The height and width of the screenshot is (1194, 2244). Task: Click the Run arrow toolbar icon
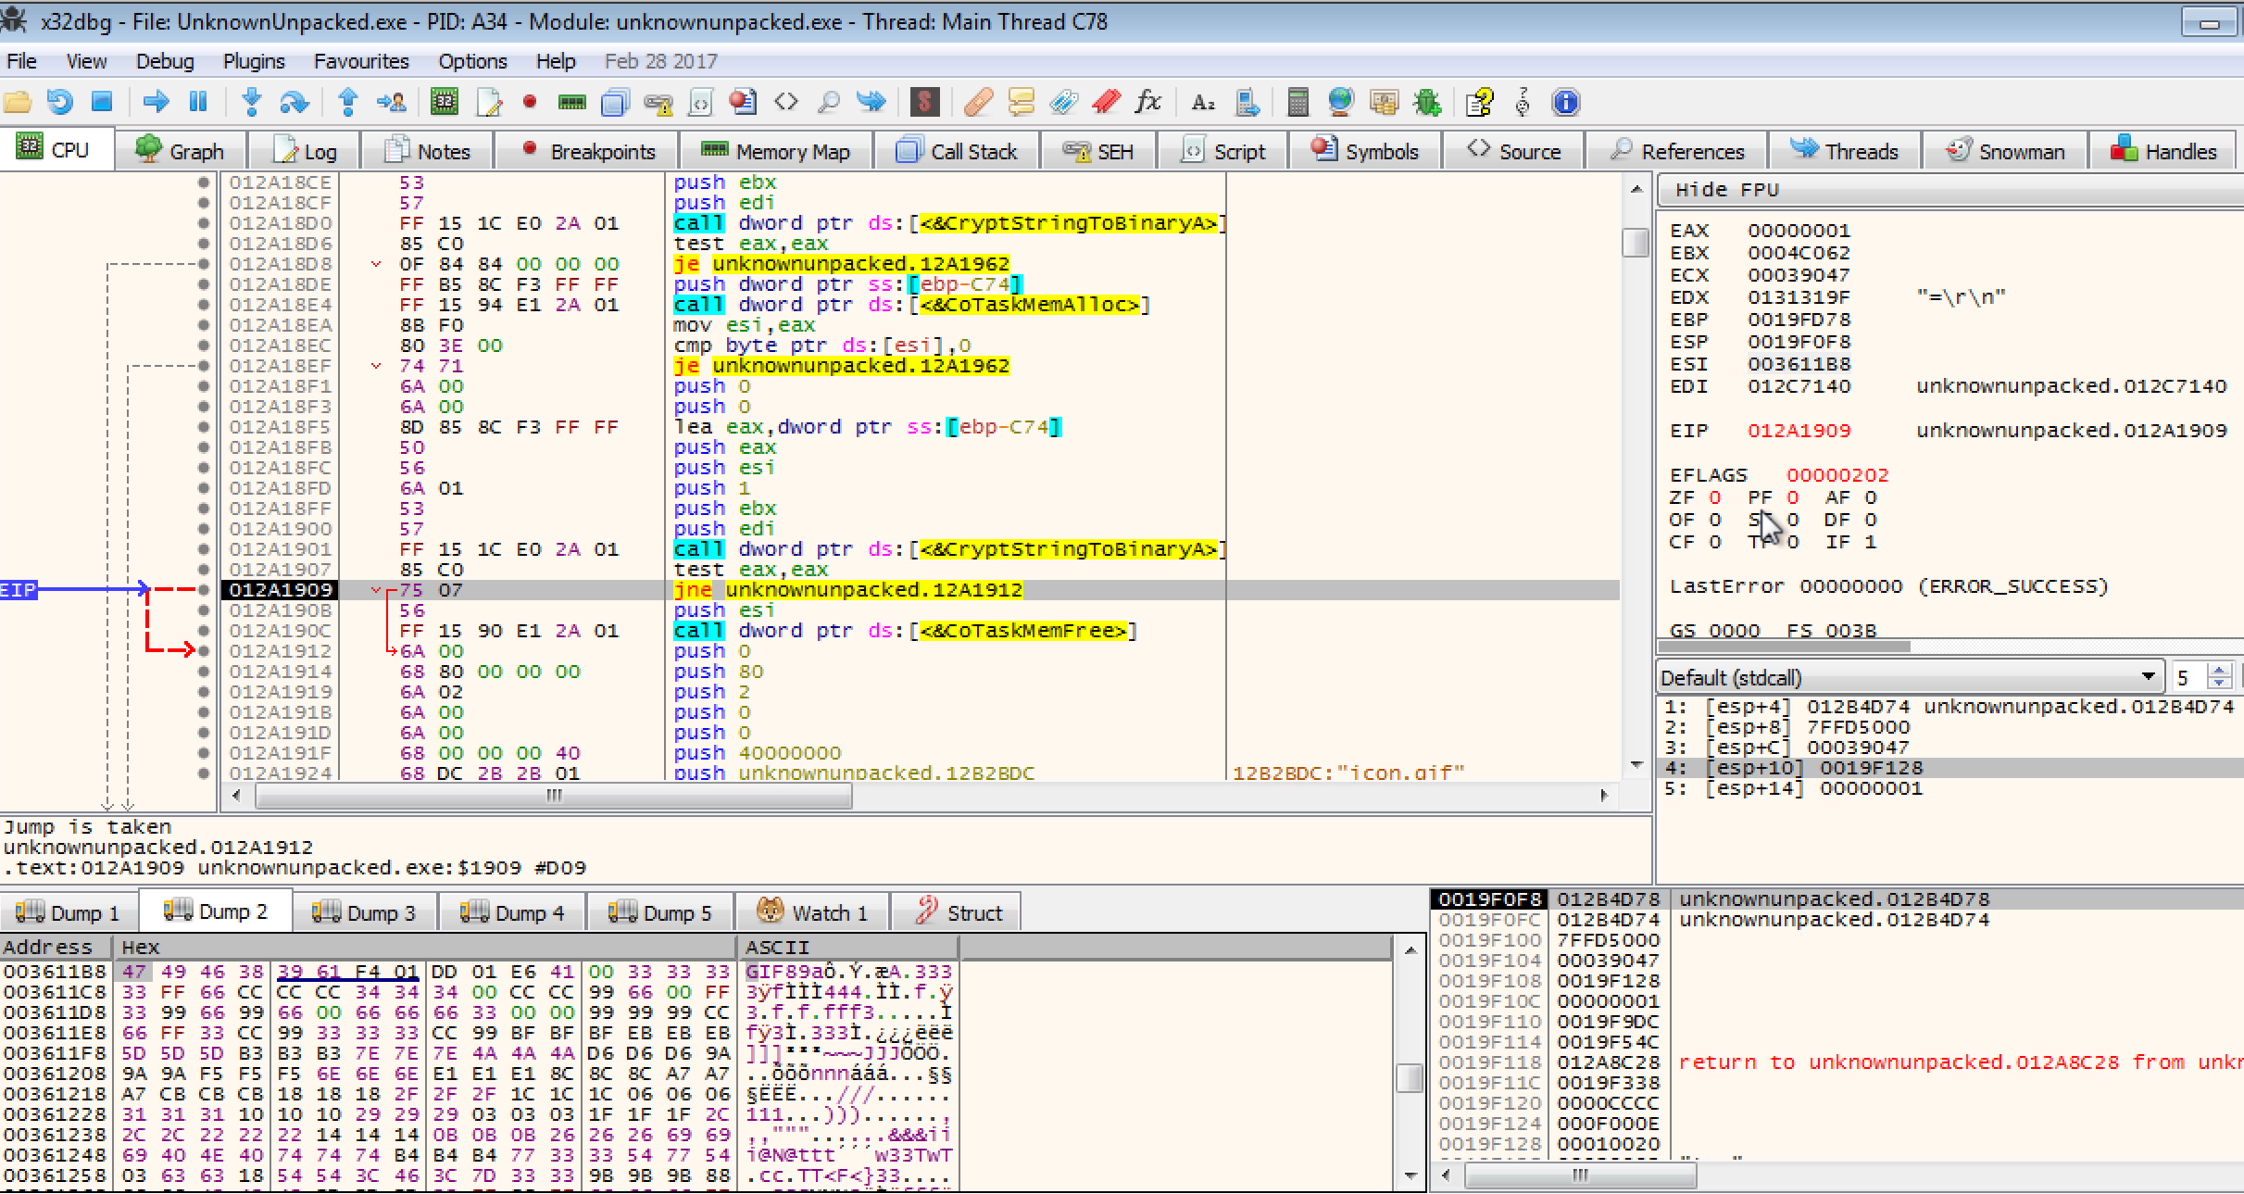pos(156,102)
